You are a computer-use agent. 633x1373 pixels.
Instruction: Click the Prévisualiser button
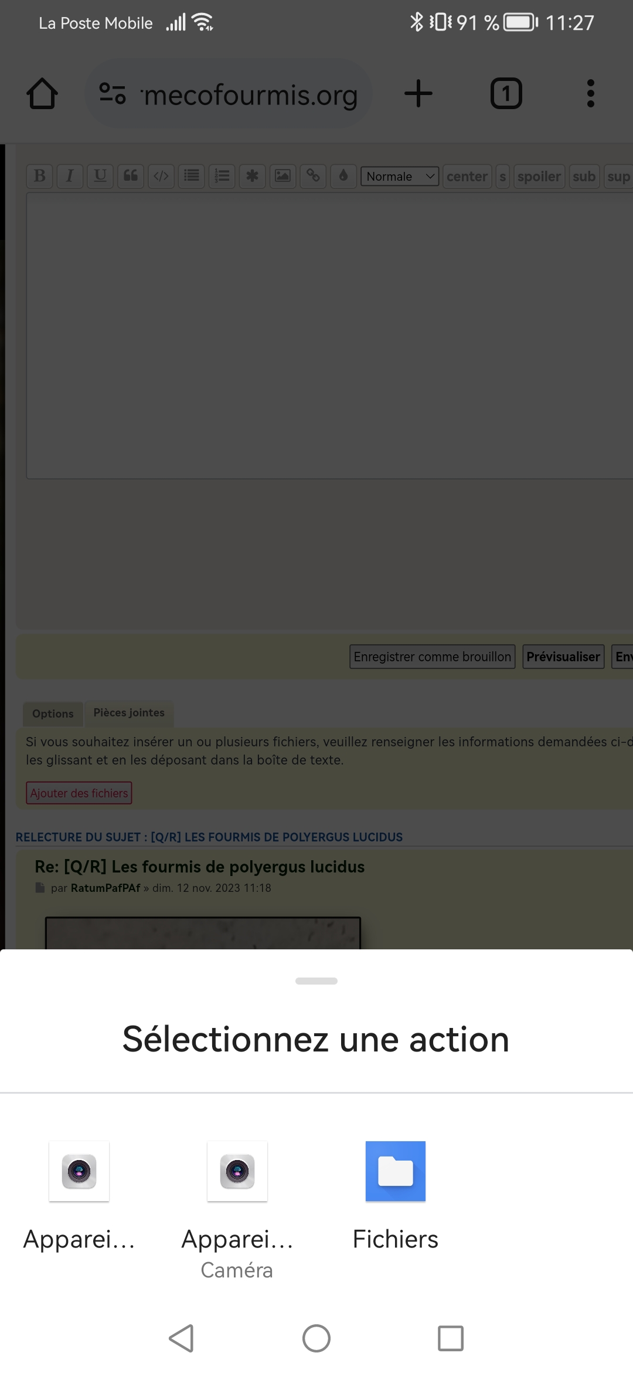(563, 657)
